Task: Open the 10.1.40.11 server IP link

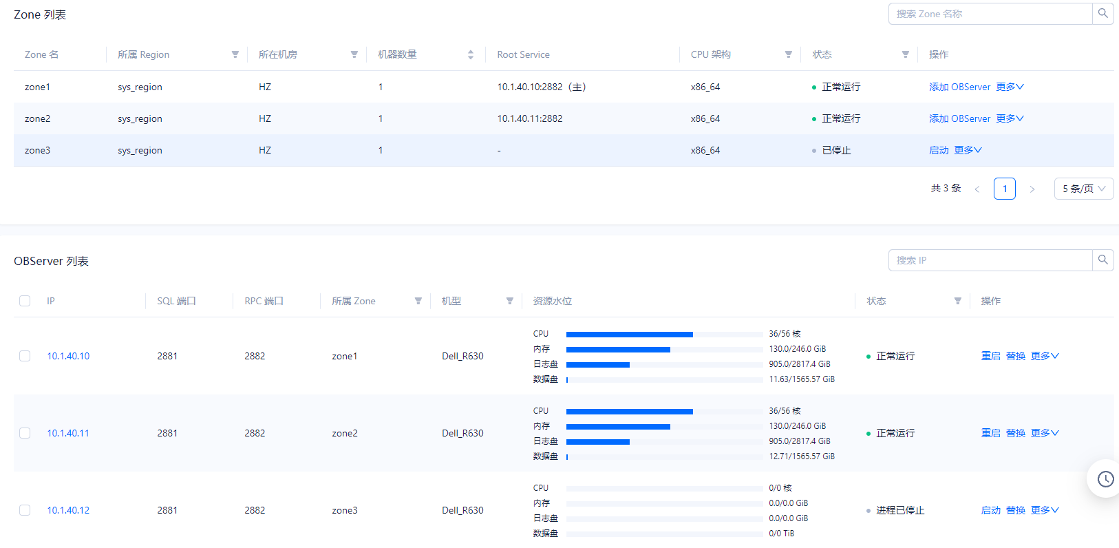Action: [x=68, y=433]
